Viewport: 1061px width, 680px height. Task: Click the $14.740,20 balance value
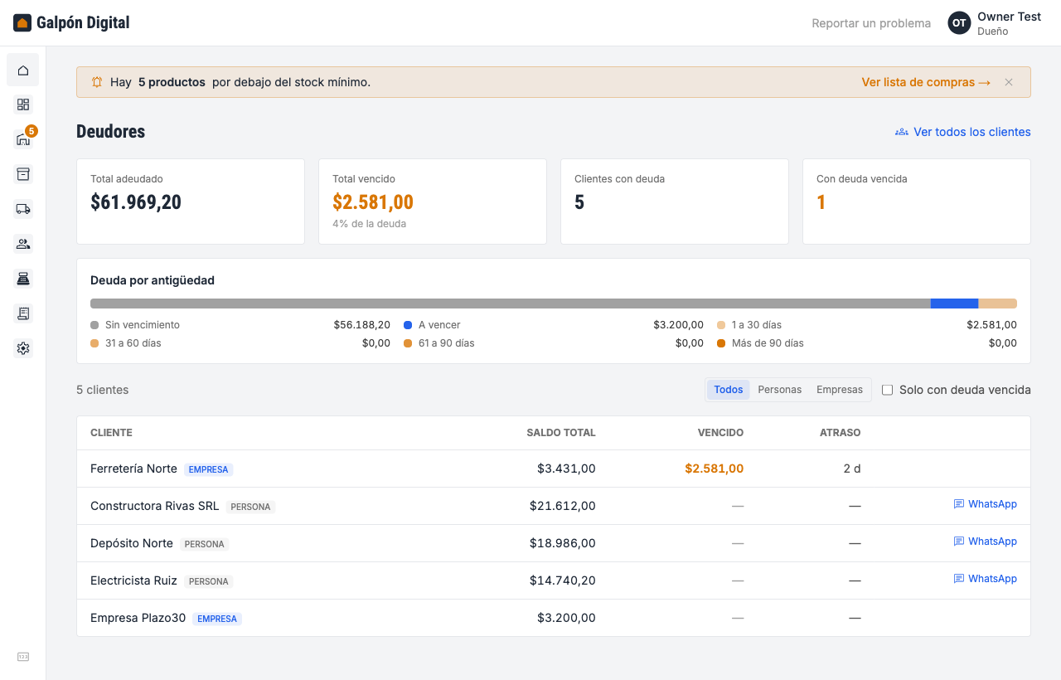[563, 580]
